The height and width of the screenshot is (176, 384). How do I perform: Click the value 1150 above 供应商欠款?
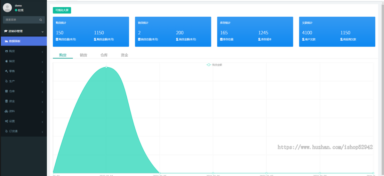coord(345,33)
